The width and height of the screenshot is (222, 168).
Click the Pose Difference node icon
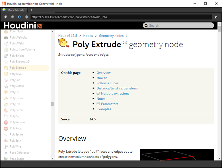coord(6,153)
